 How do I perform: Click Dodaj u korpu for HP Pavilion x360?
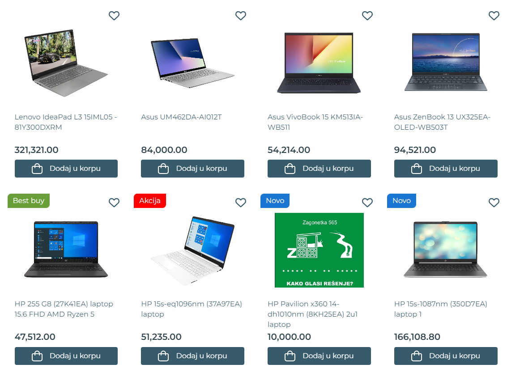[x=319, y=356]
